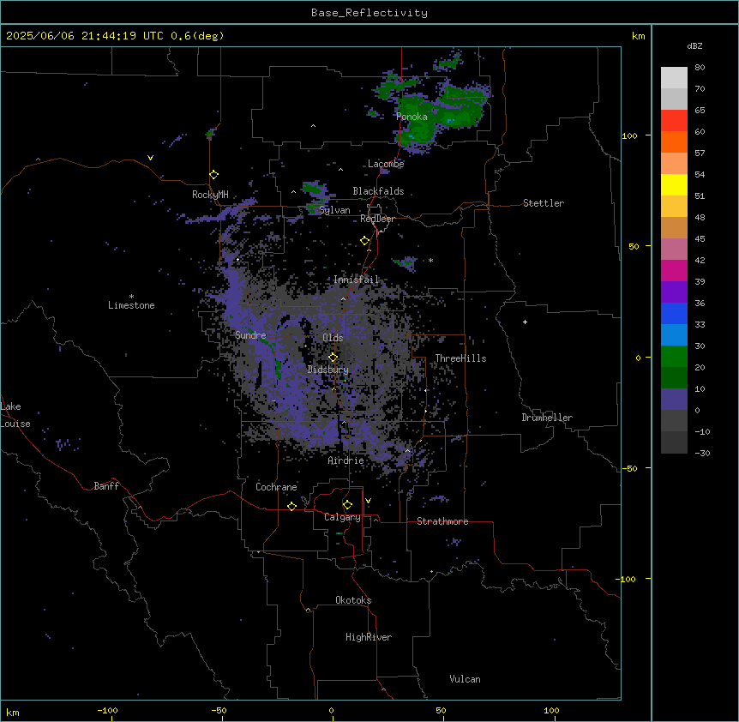The image size is (739, 722).
Task: Select the legend value 45
Action: pos(700,239)
